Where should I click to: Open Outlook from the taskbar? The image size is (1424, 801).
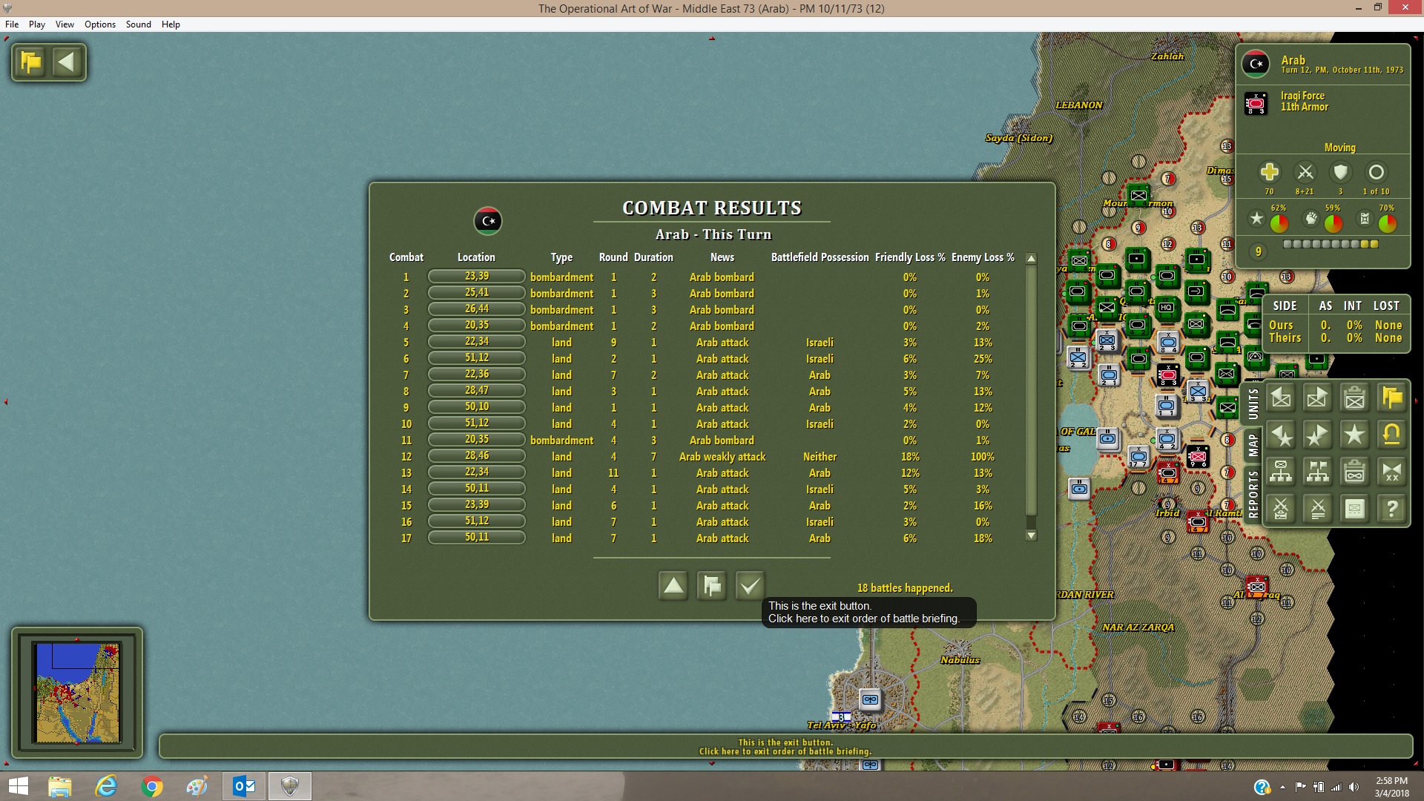click(x=244, y=786)
